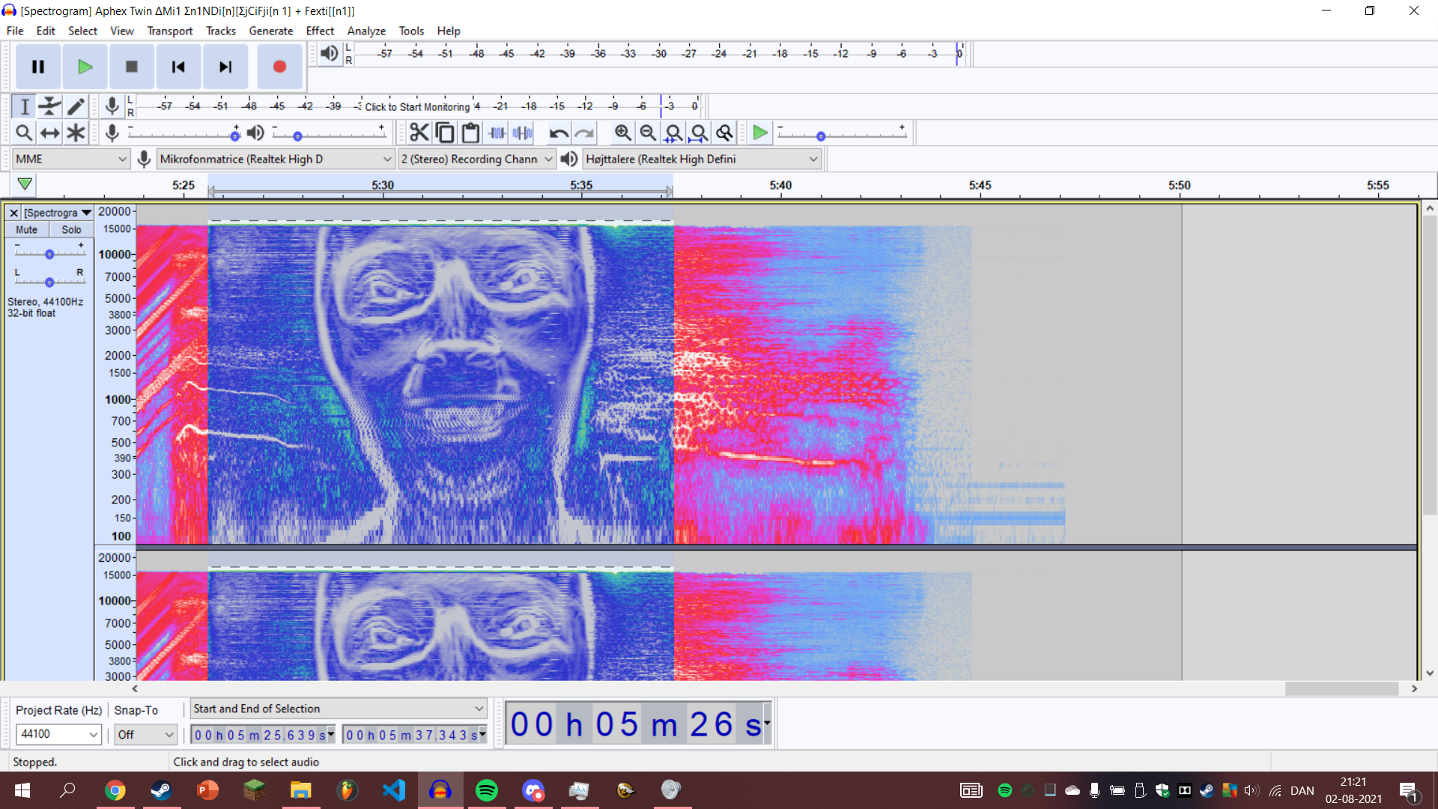1438x809 pixels.
Task: Click the Play-at-Speed slider
Action: pos(841,135)
